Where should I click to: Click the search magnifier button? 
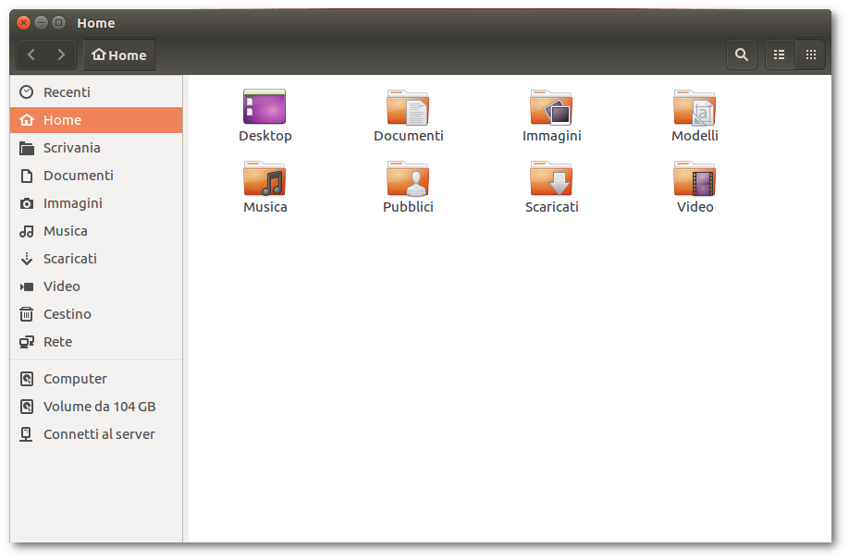click(741, 55)
